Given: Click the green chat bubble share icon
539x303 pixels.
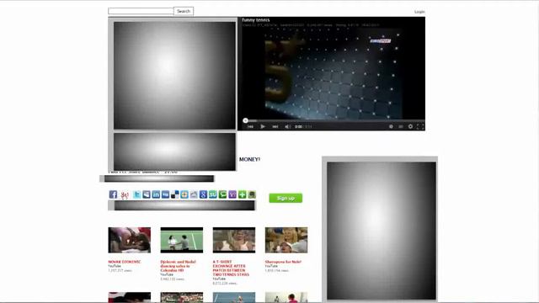Looking at the screenshot, I should point(222,194).
